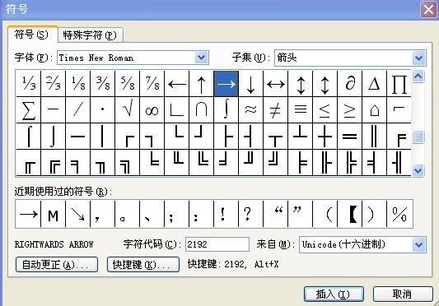The height and width of the screenshot is (306, 439).
Task: Pick the seven-eighths fraction symbol
Action: pos(152,83)
